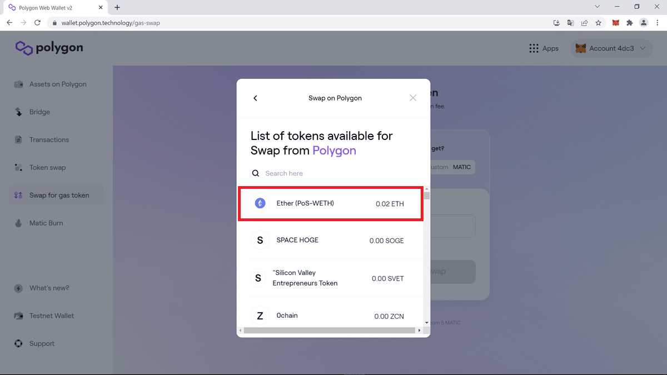Click the 0.00 ZCN balance
The image size is (667, 375).
pyautogui.click(x=389, y=316)
